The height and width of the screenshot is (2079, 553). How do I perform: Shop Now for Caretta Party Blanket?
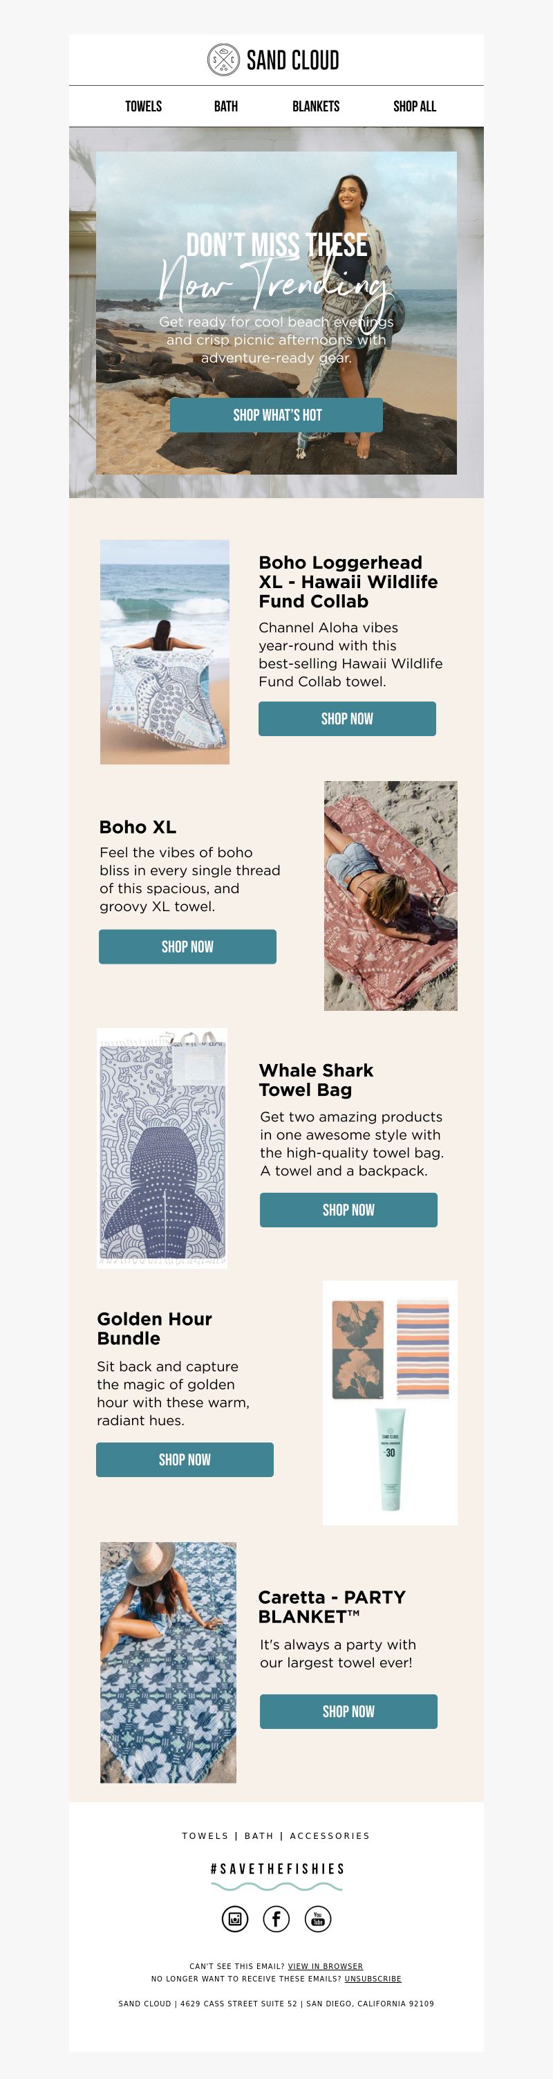348,1711
